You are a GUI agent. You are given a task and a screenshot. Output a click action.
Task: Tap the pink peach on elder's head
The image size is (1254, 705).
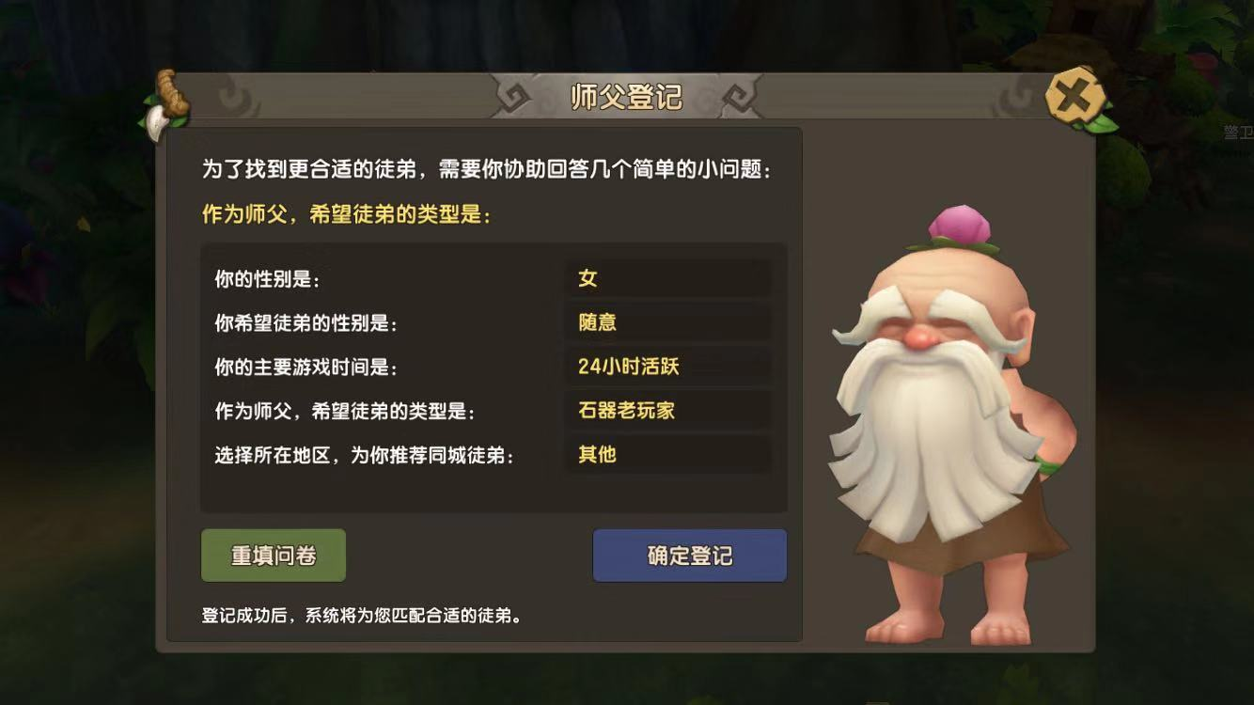tap(953, 226)
